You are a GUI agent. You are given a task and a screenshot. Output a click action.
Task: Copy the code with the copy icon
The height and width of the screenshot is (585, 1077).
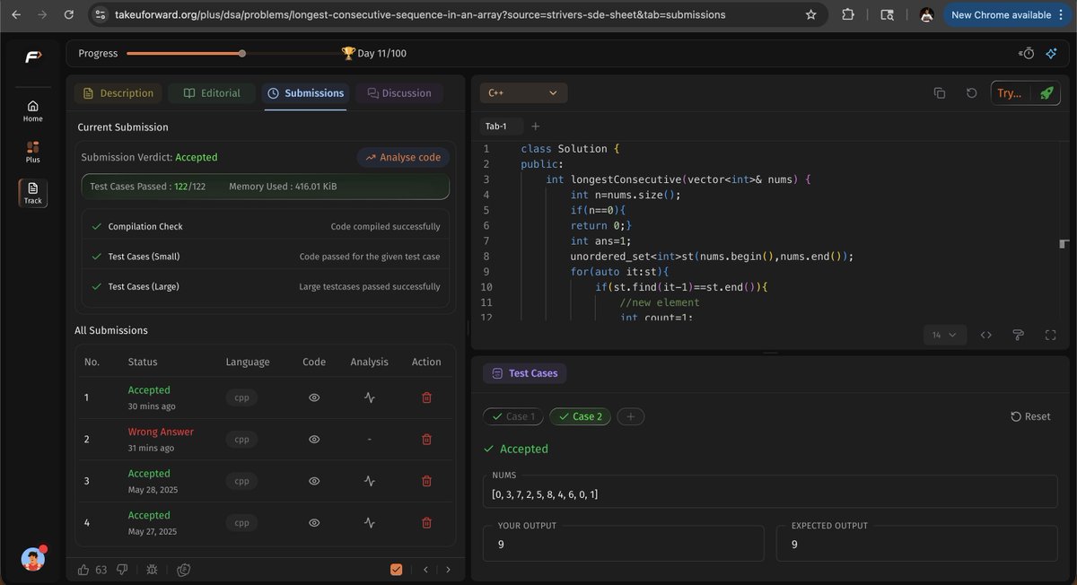click(x=940, y=93)
